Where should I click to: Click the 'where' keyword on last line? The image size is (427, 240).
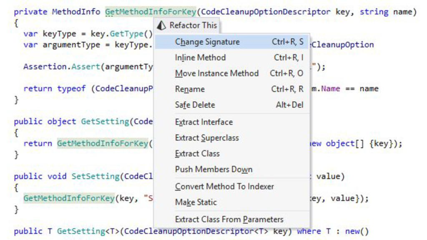pos(309,231)
